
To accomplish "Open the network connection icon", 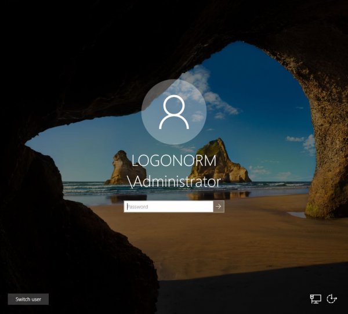I will 316,299.
